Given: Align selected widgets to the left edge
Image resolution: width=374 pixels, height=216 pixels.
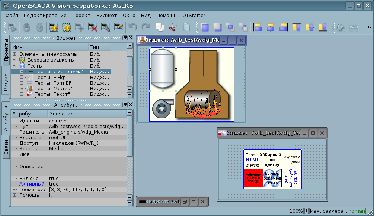Looking at the screenshot, I should [258, 27].
